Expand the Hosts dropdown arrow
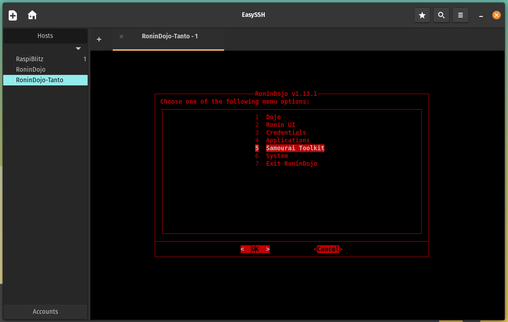The height and width of the screenshot is (322, 508). pos(78,48)
